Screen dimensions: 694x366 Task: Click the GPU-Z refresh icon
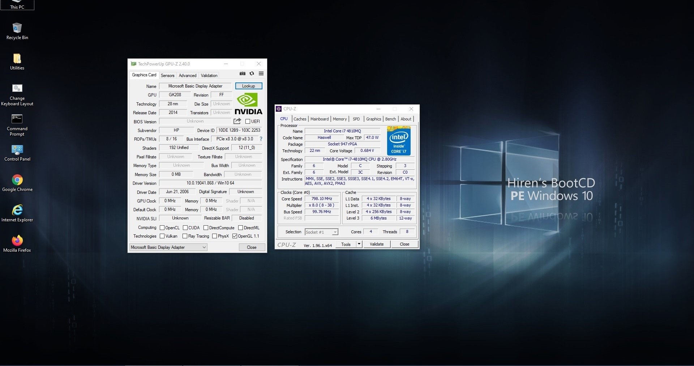tap(252, 73)
